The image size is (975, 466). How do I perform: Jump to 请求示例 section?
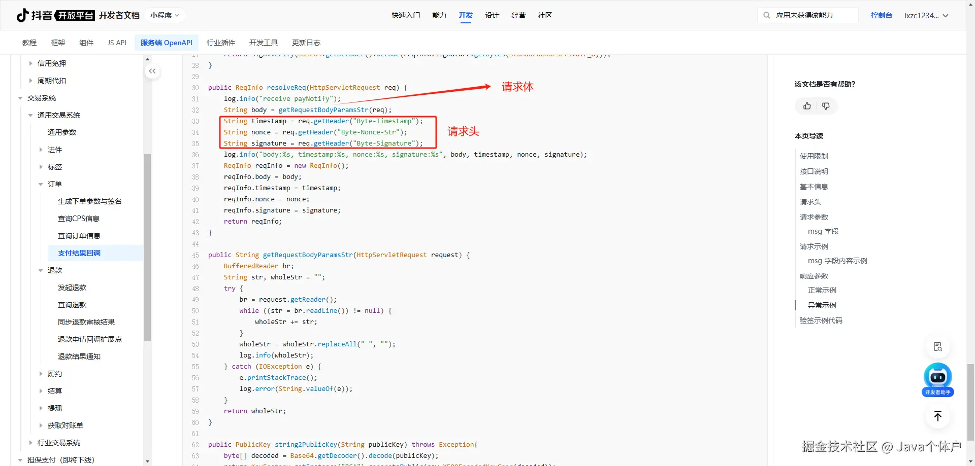(814, 246)
